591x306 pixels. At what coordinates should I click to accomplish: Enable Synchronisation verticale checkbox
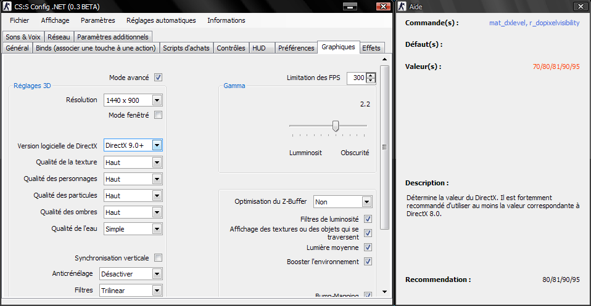[158, 258]
